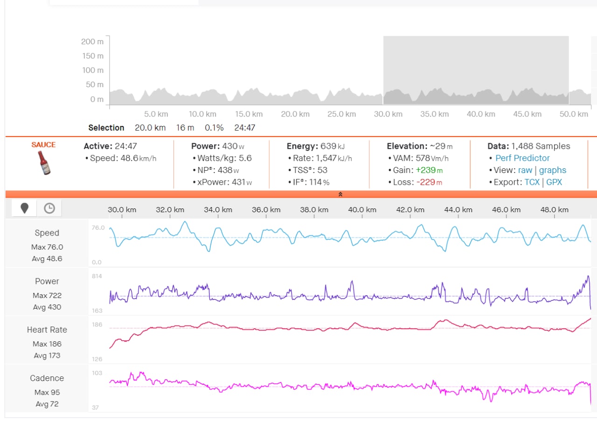Open the graphs view link
This screenshot has width=597, height=423.
pos(553,170)
